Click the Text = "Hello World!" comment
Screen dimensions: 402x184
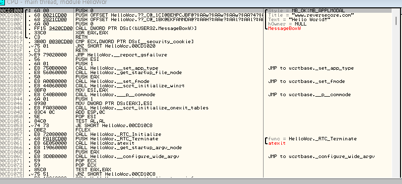click(x=299, y=20)
